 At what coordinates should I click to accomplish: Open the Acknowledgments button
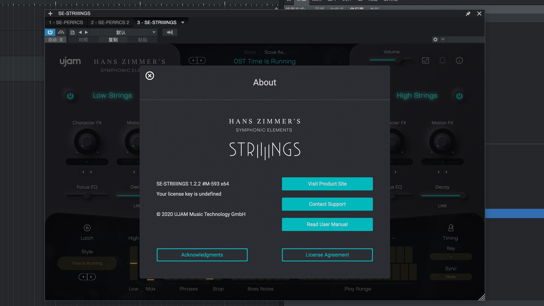(202, 255)
